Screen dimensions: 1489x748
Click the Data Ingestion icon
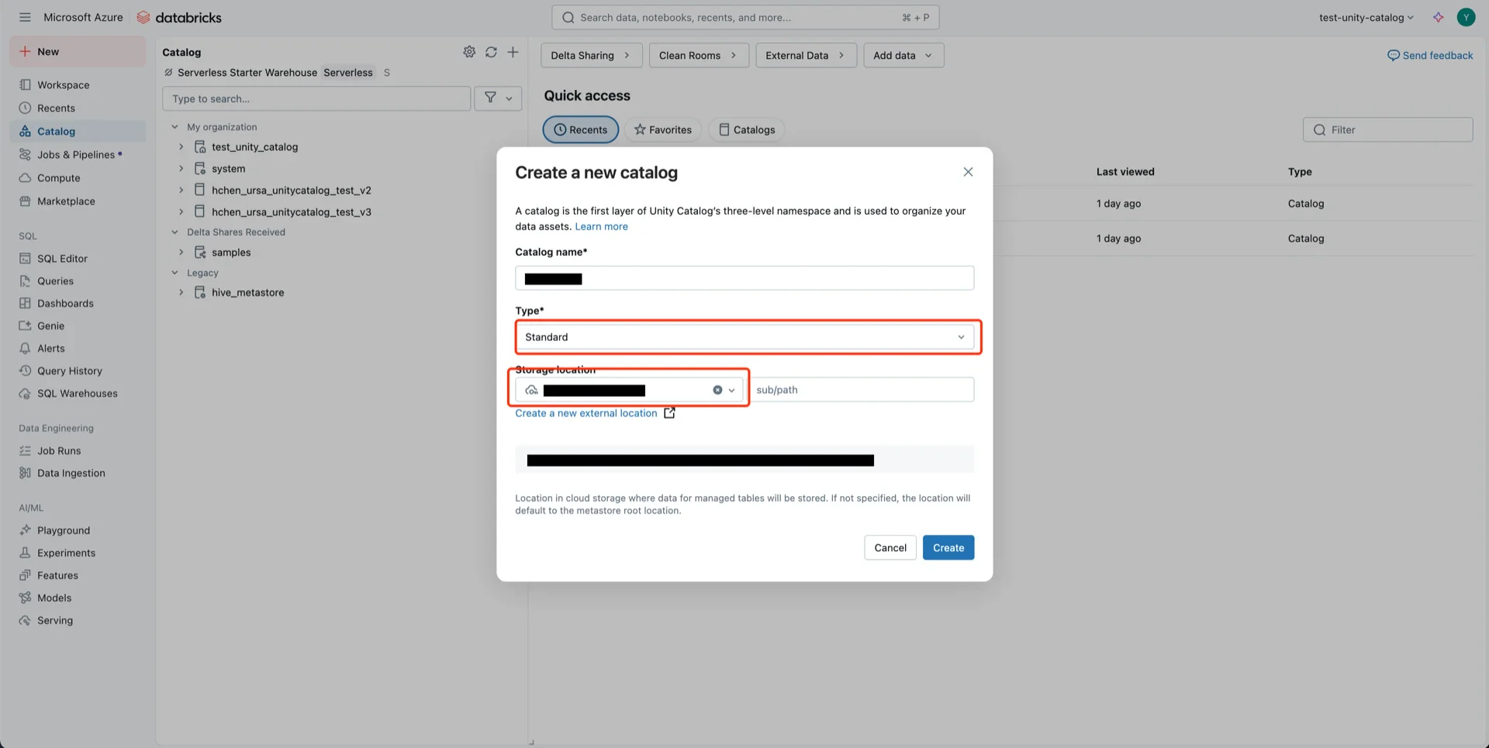pyautogui.click(x=25, y=473)
